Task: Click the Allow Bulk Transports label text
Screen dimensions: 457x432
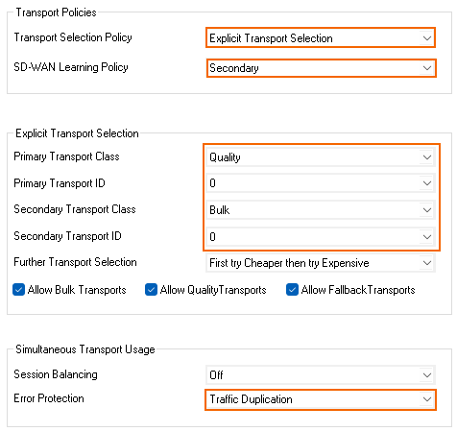Action: 77,290
